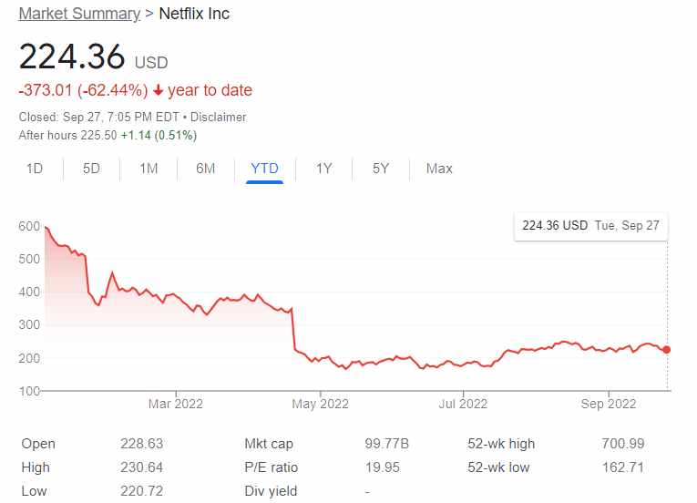Show the Max time range
The height and width of the screenshot is (503, 697).
439,169
